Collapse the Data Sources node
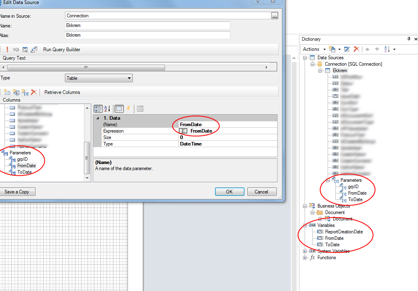Screen dimensions: 418x291 pos(305,58)
